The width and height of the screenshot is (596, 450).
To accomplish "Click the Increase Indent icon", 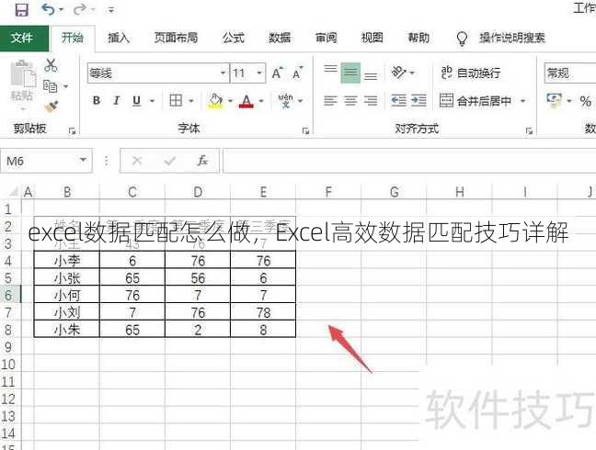I will pos(418,101).
